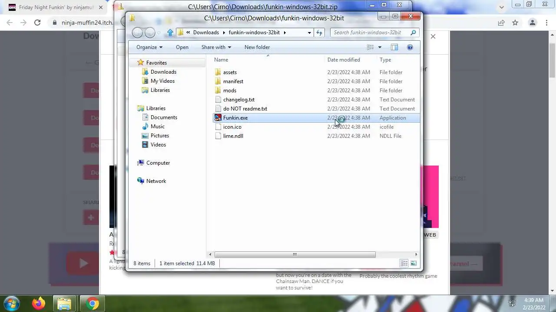Select Network in navigation pane
Viewport: 556px width, 312px height.
tap(156, 181)
